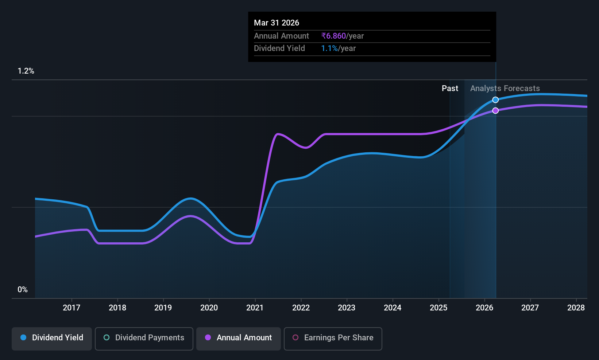Click the 1.1%/year tooltip value
Viewport: 599px width, 360px height.
339,48
